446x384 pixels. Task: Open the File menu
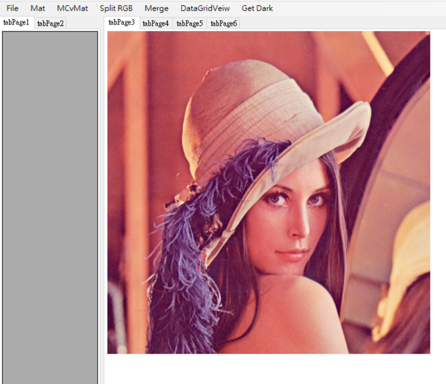pos(12,8)
